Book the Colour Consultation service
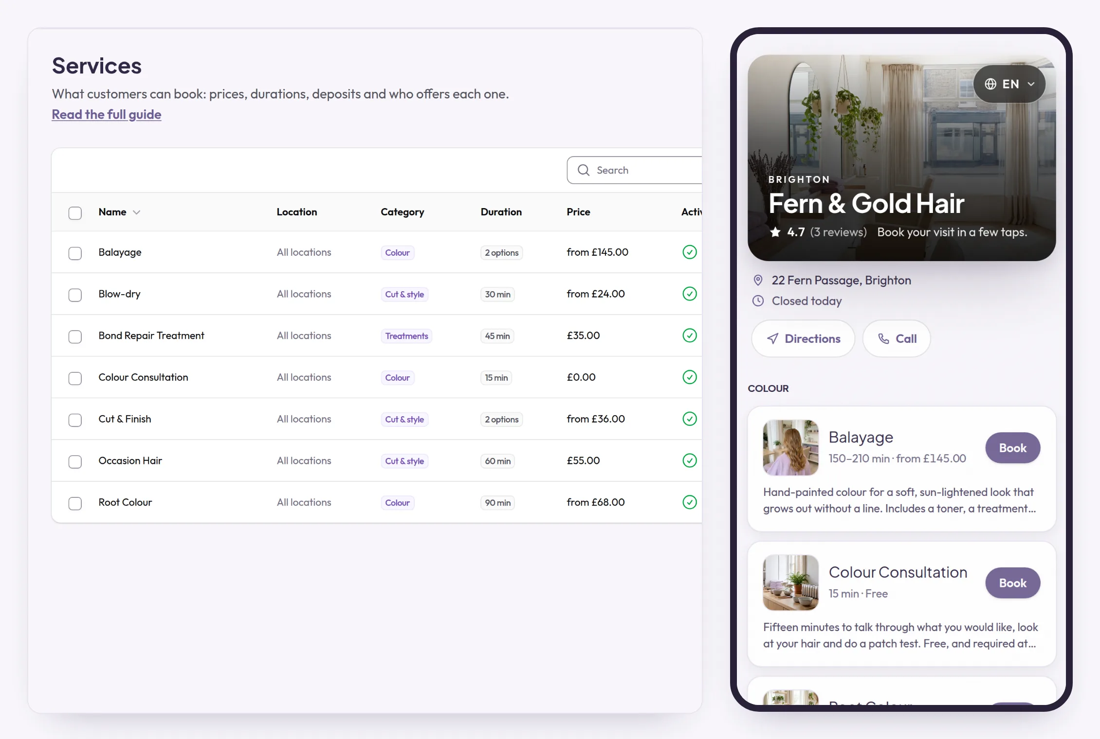The image size is (1100, 739). click(x=1012, y=583)
